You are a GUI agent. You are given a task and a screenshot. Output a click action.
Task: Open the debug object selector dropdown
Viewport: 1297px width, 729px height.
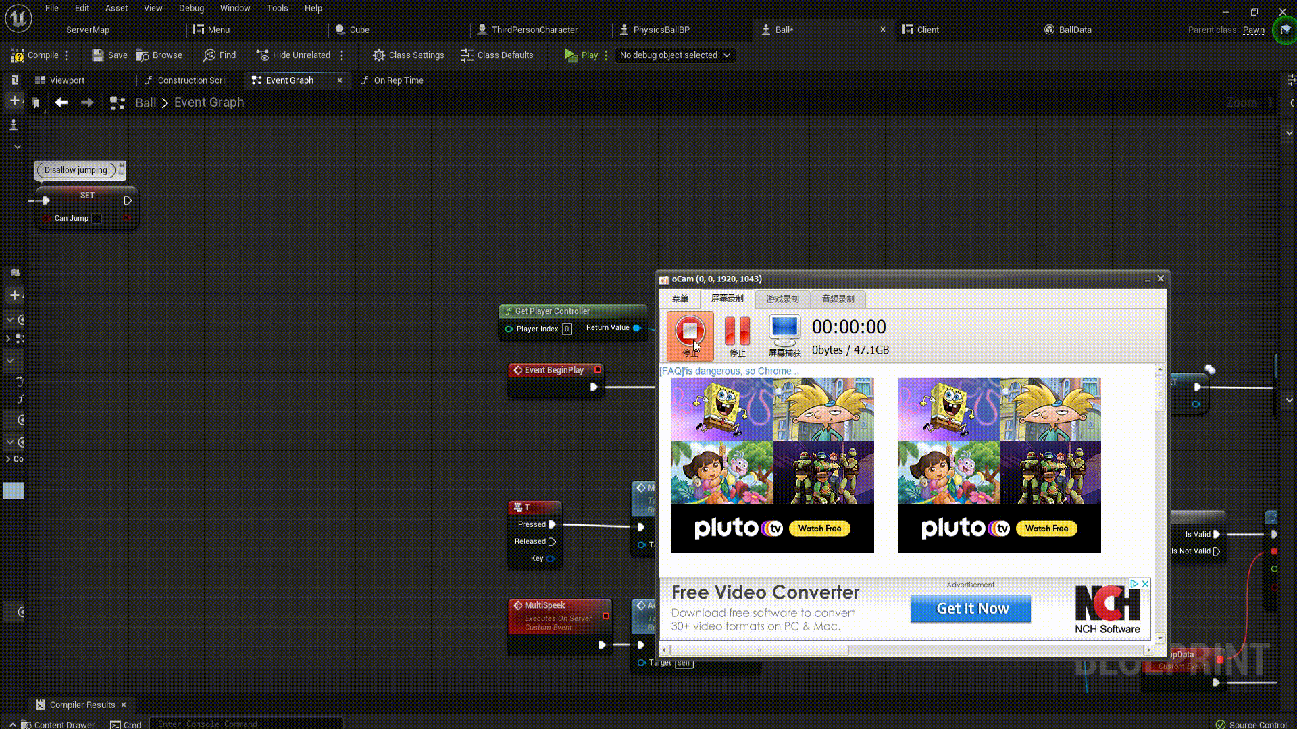[675, 55]
